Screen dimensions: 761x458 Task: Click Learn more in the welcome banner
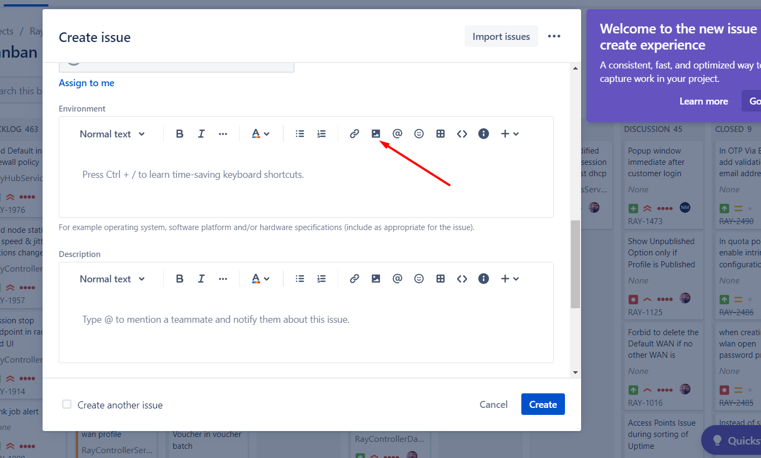tap(703, 101)
